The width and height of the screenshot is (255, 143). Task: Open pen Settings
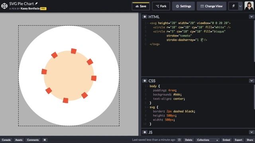[x=183, y=6]
